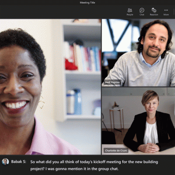
Task: Click the live caption text line
Action: click(94, 165)
